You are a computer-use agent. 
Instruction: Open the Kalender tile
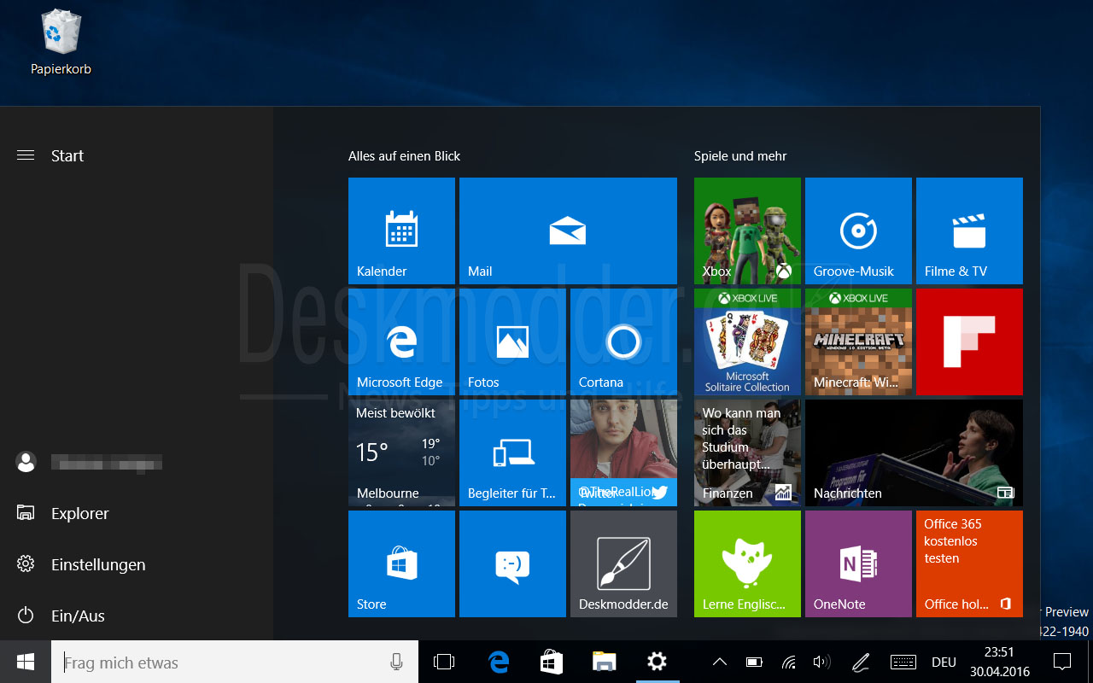click(401, 231)
